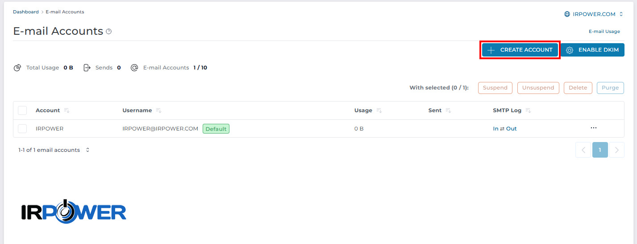This screenshot has width=637, height=244.
Task: Sort by Username column sort icon
Action: coord(158,110)
